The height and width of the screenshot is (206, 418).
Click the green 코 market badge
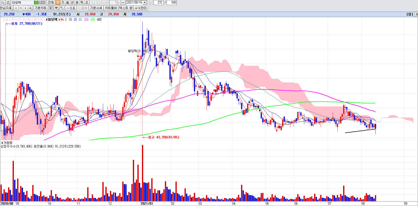tap(36, 3)
